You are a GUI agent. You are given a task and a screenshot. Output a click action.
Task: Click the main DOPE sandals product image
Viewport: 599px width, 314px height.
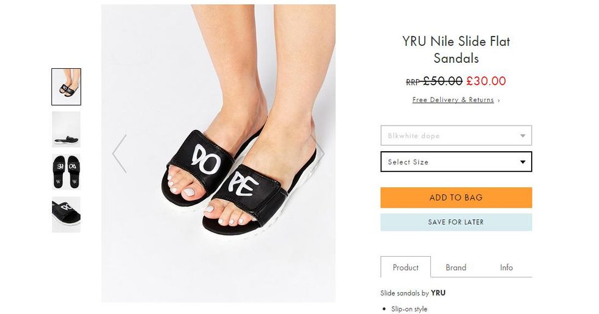pyautogui.click(x=219, y=153)
